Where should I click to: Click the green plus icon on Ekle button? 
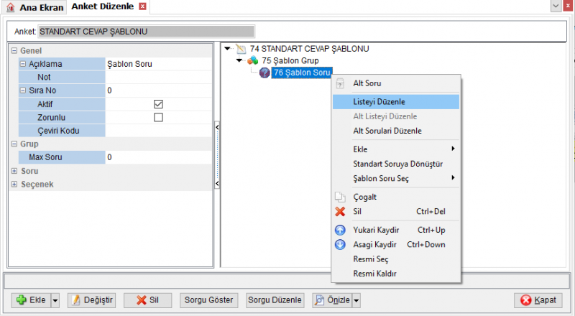[x=22, y=300]
